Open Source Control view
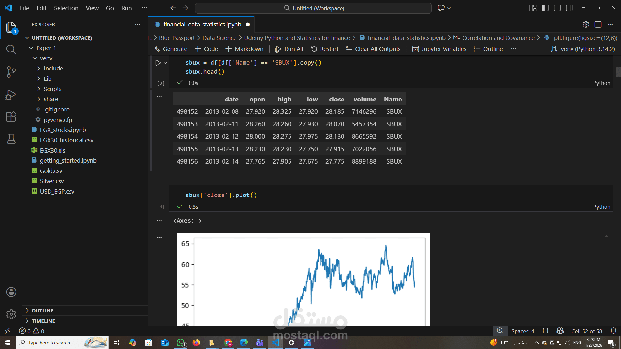 coord(11,72)
